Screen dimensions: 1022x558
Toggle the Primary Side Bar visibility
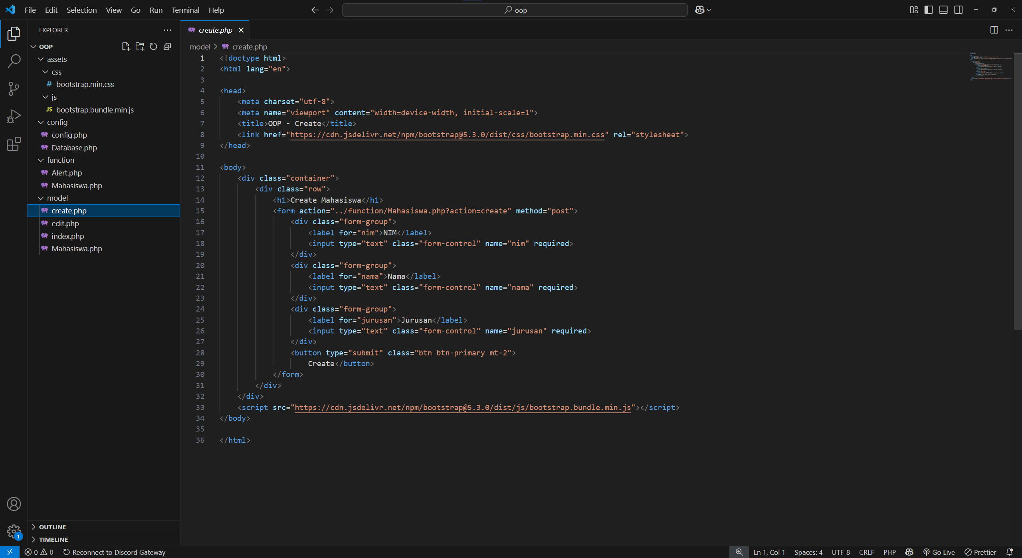pos(929,10)
